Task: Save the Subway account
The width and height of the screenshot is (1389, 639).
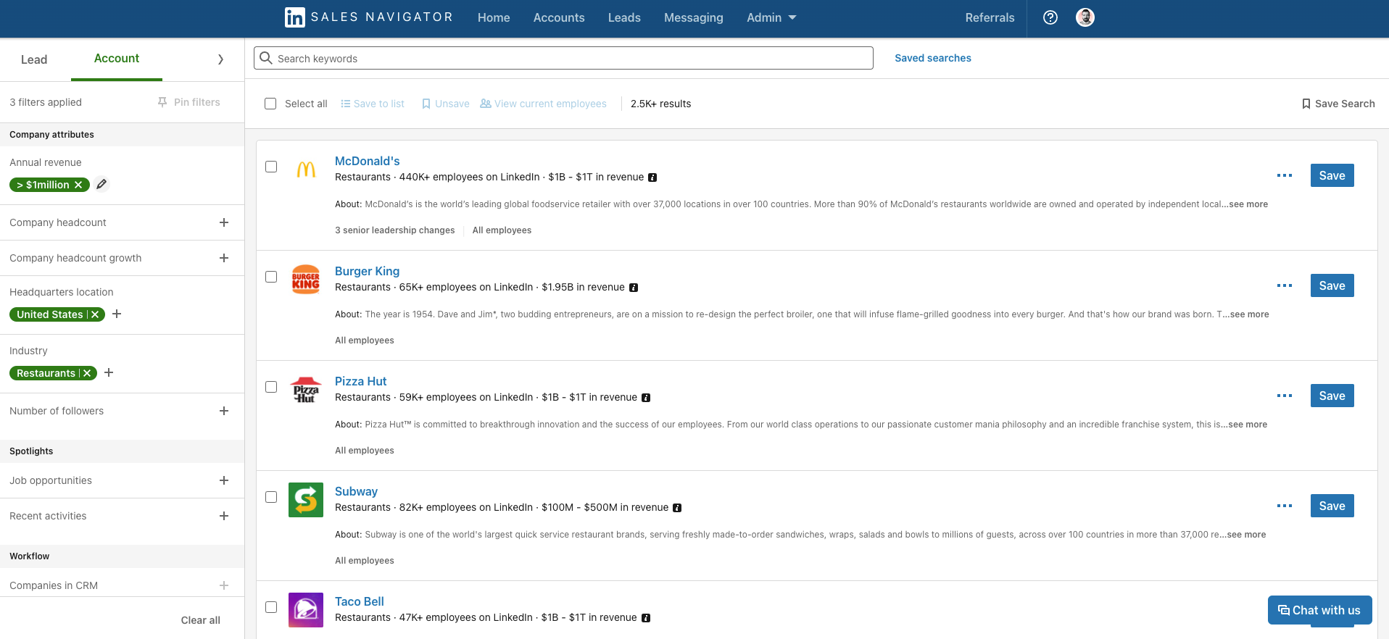Action: [x=1332, y=506]
